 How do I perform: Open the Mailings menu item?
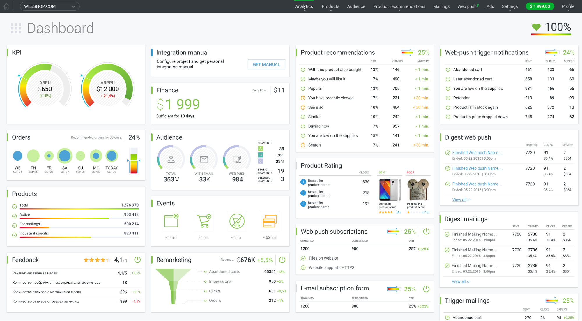(441, 6)
